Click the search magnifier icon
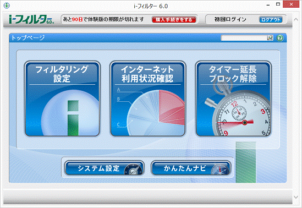This screenshot has width=302, height=208. pos(270,38)
